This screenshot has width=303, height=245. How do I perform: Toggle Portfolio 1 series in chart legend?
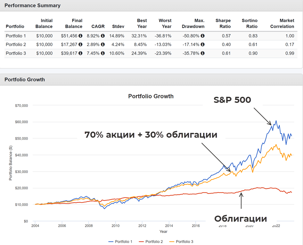click(120, 241)
